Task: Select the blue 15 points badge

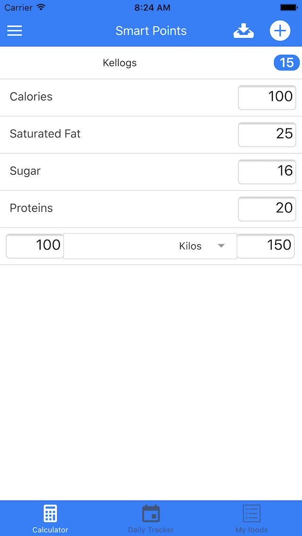Action: (x=286, y=62)
